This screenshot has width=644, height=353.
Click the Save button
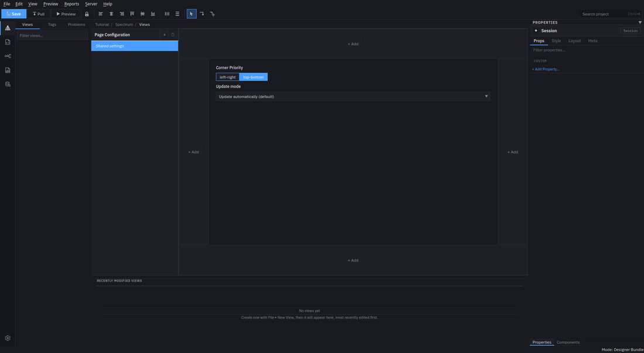(13, 14)
